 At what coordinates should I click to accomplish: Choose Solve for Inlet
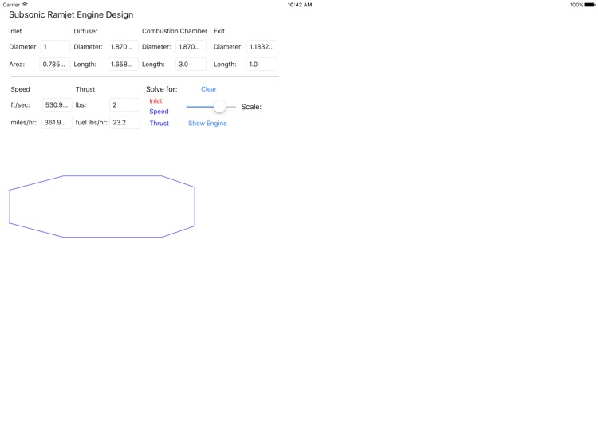(x=155, y=101)
